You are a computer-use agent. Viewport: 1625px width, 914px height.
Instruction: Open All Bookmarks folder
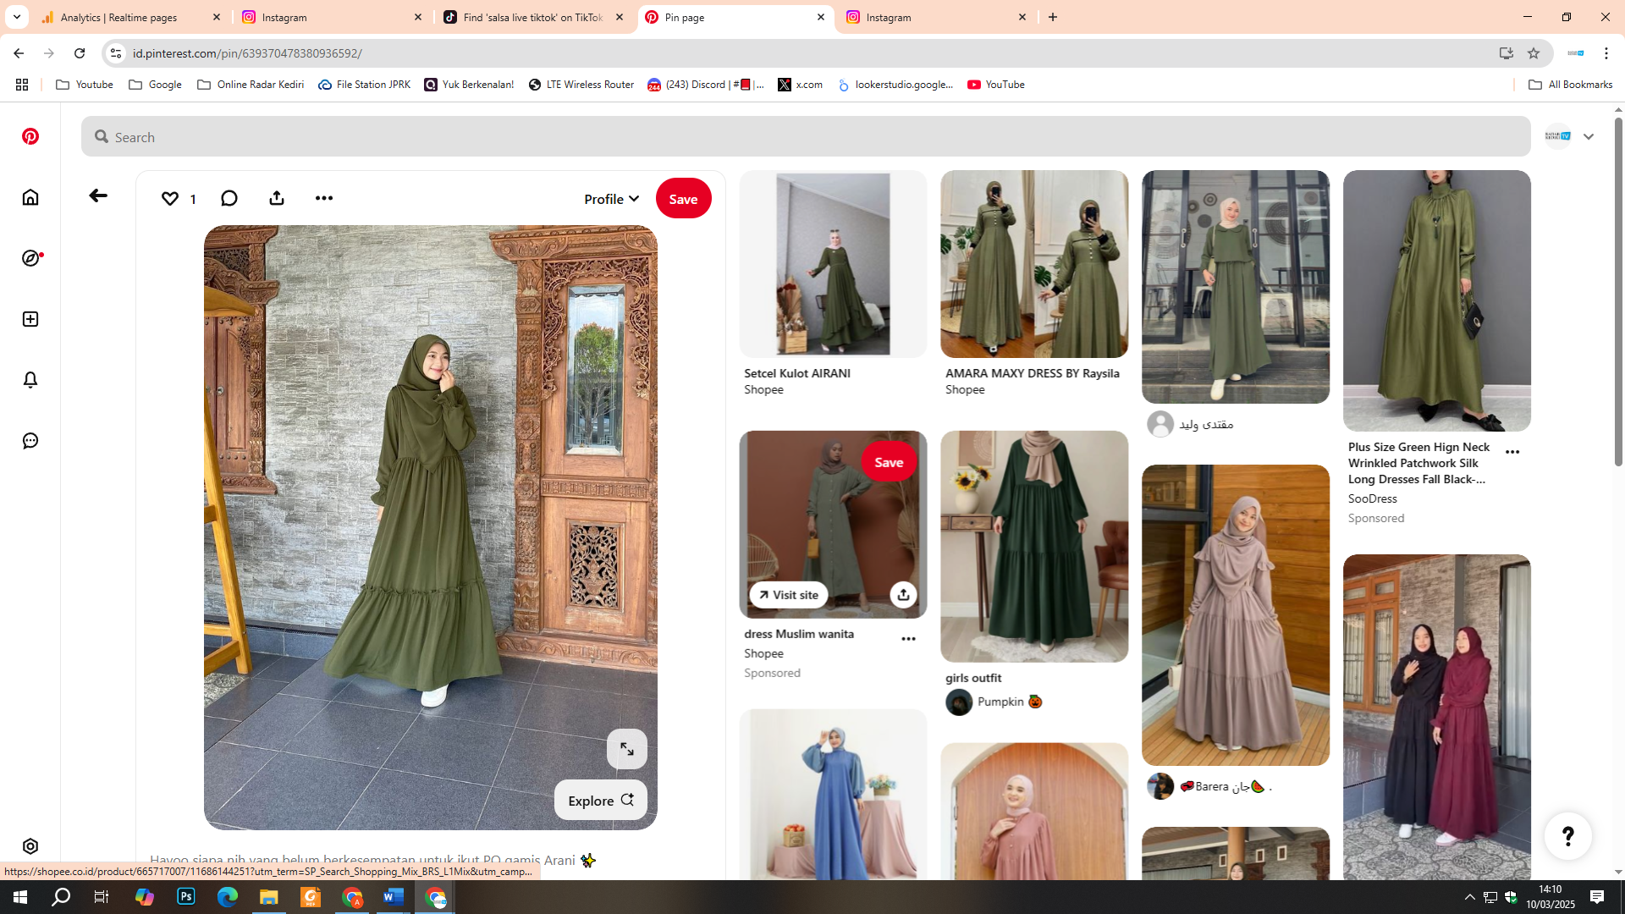(1570, 85)
